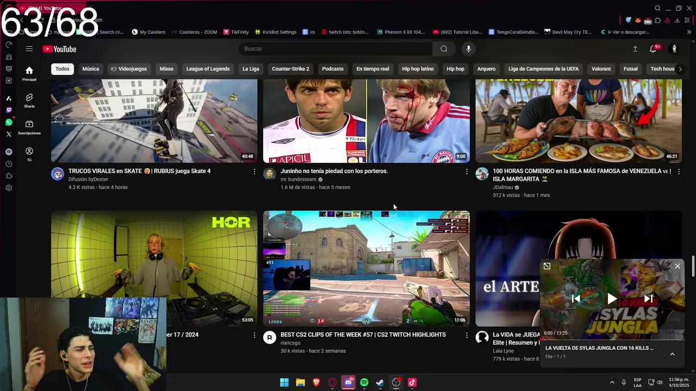This screenshot has height=391, width=696.
Task: Skip to next video in miniplayer
Action: [648, 299]
